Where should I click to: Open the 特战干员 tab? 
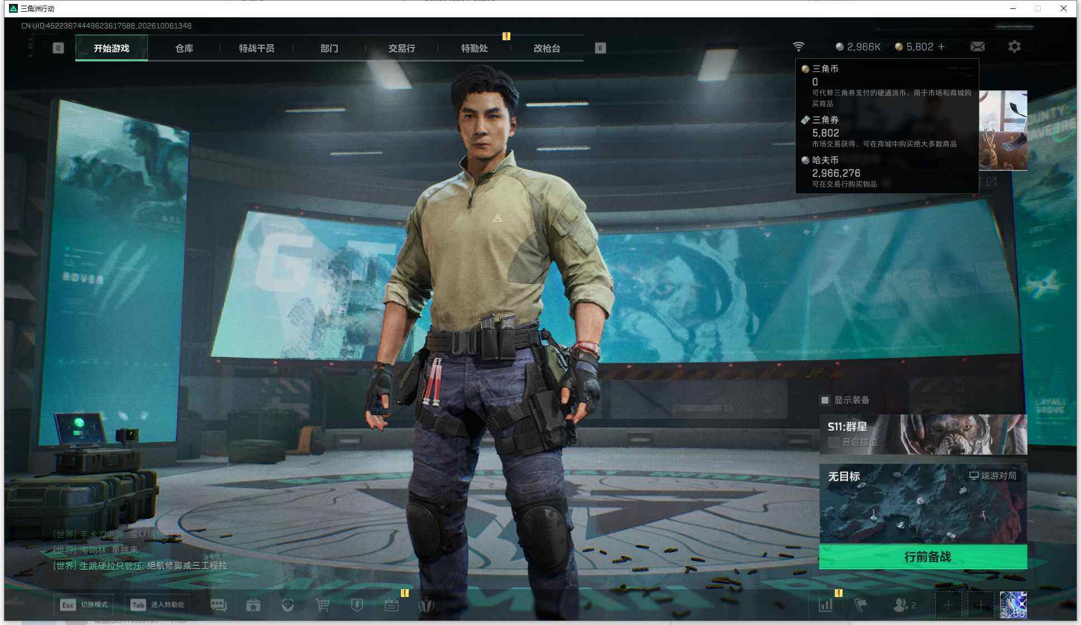coord(257,48)
